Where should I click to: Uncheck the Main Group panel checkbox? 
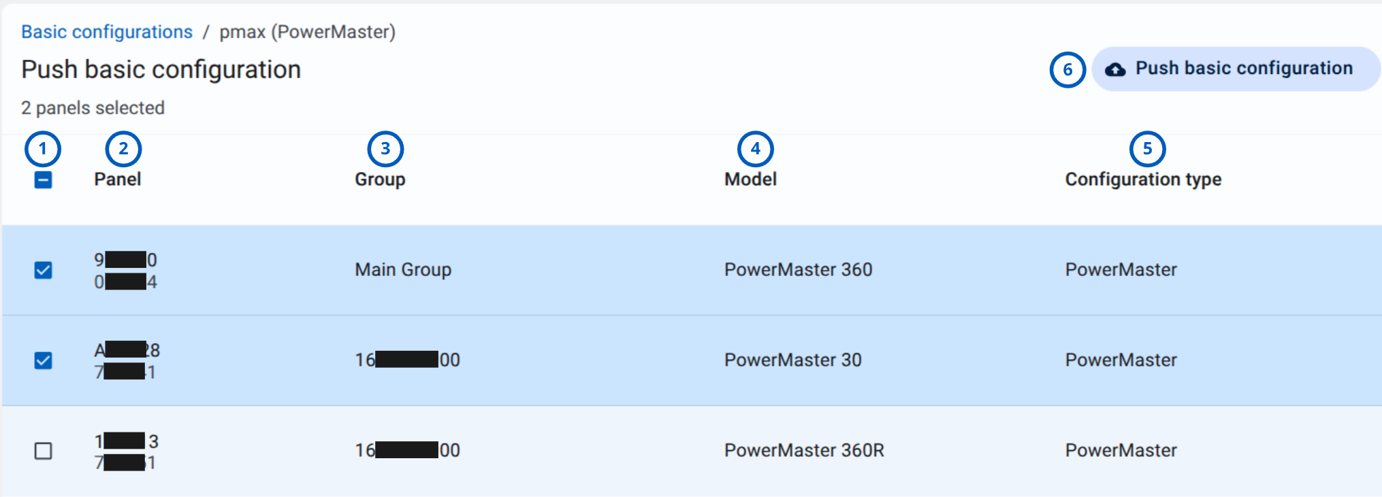point(43,270)
